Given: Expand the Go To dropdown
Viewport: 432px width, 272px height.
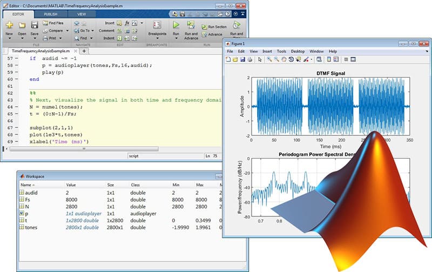Looking at the screenshot, I should pyautogui.click(x=92, y=31).
